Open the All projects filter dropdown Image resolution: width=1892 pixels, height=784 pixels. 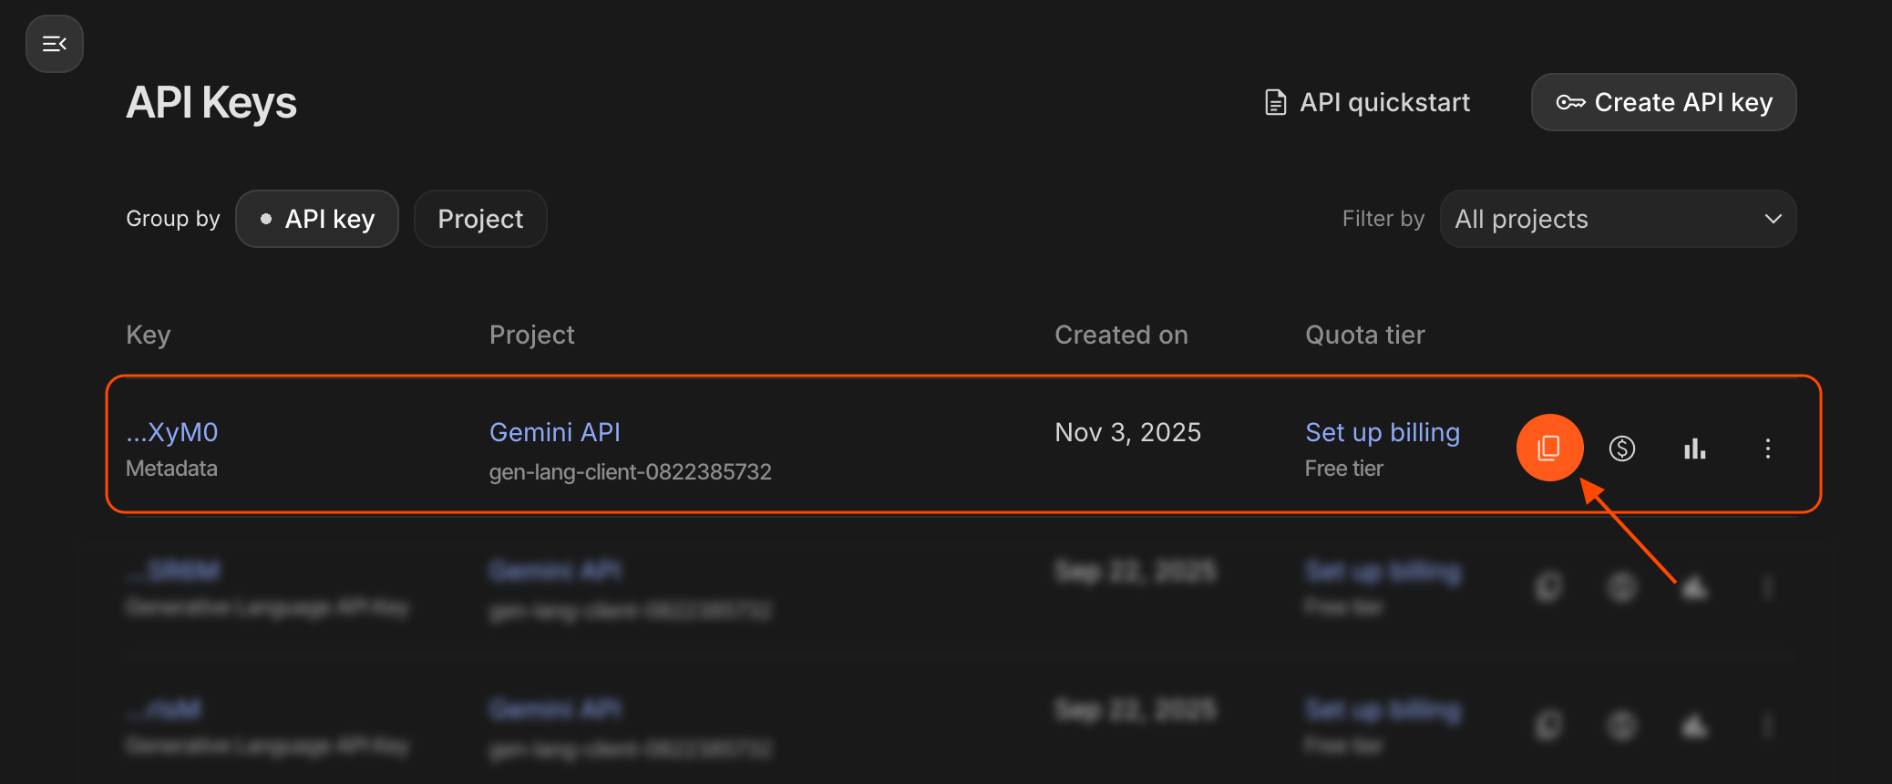click(1618, 219)
